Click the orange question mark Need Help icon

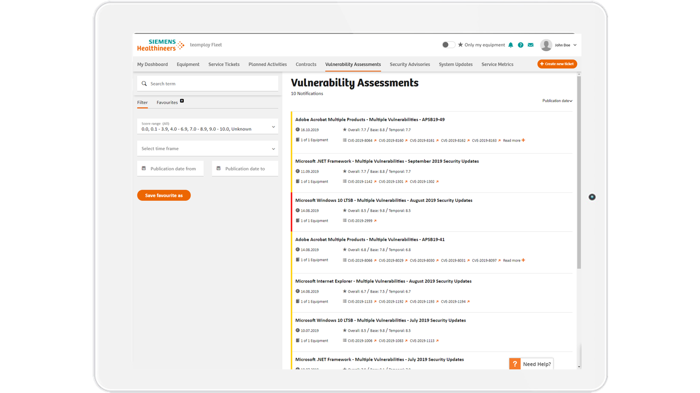tap(515, 364)
